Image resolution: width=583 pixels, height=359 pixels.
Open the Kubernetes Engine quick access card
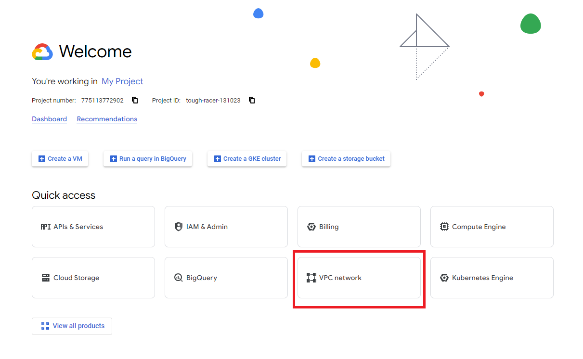click(492, 278)
